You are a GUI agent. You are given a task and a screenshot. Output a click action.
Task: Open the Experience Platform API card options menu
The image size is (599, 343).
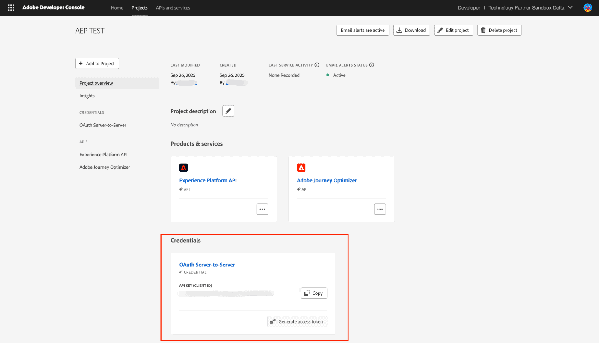(x=262, y=209)
